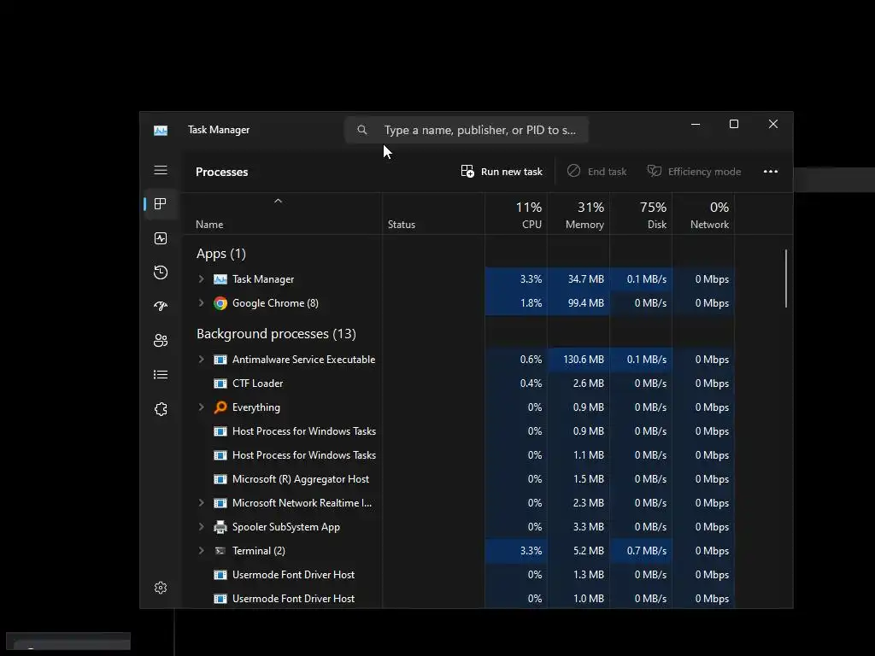The height and width of the screenshot is (656, 875).
Task: Open the Services sidebar icon
Action: click(161, 409)
